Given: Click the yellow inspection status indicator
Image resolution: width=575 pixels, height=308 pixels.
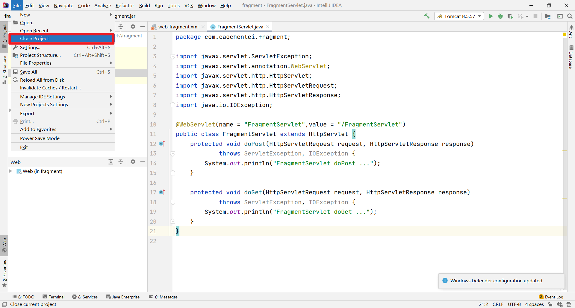Looking at the screenshot, I should pos(565,35).
